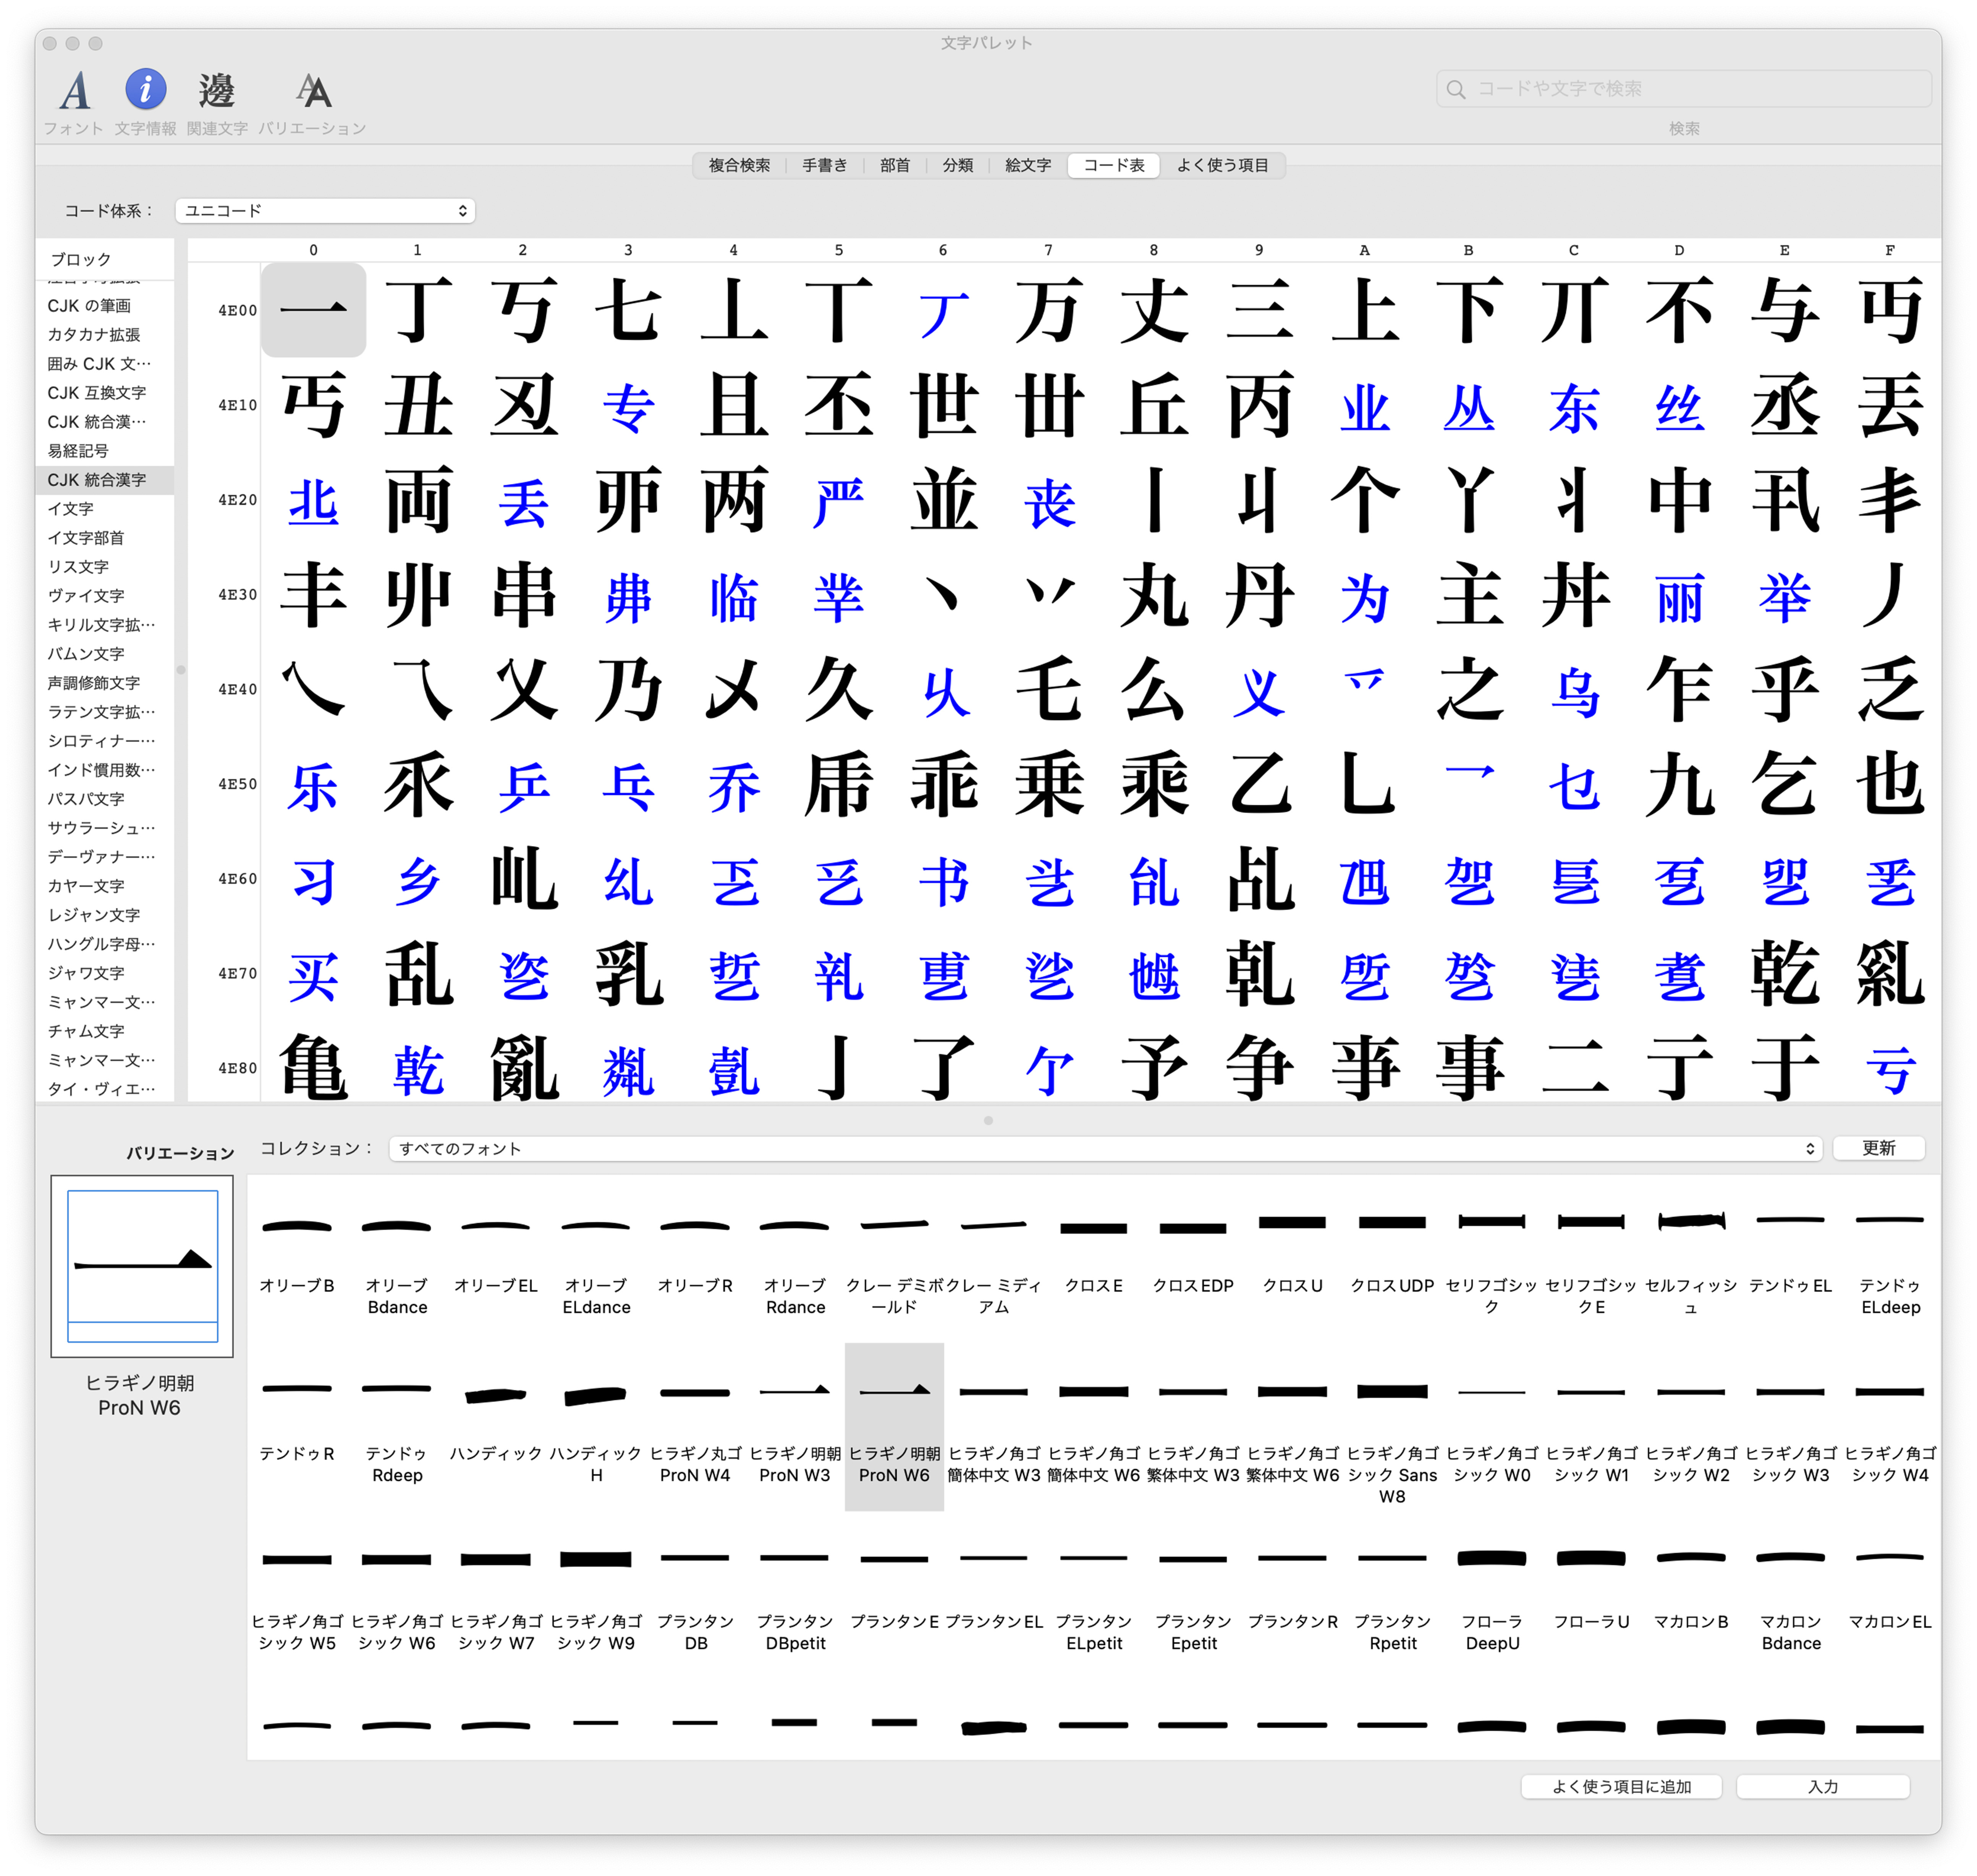Switch to the 絵文字 emoji tab
1977x1876 pixels.
1027,165
